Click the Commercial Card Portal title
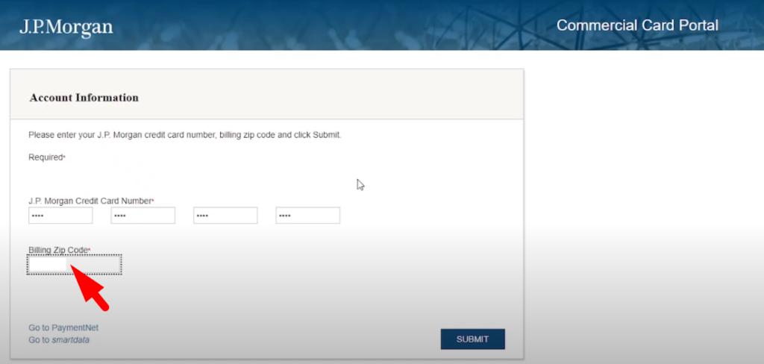The height and width of the screenshot is (364, 764). coord(637,25)
